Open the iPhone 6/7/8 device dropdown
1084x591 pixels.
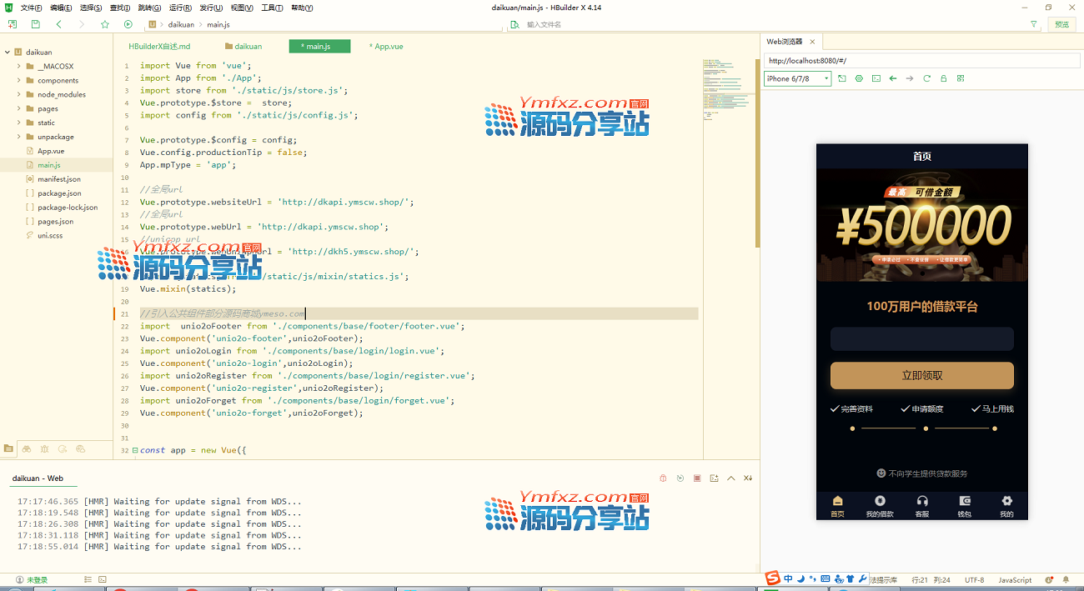click(x=797, y=78)
